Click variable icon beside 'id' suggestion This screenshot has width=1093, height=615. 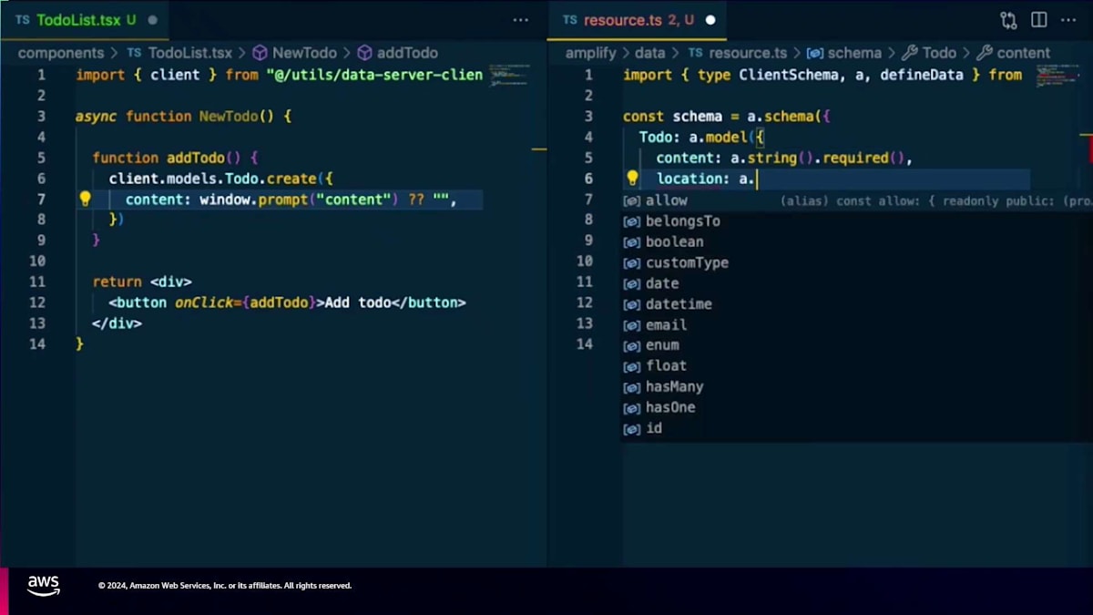point(631,429)
